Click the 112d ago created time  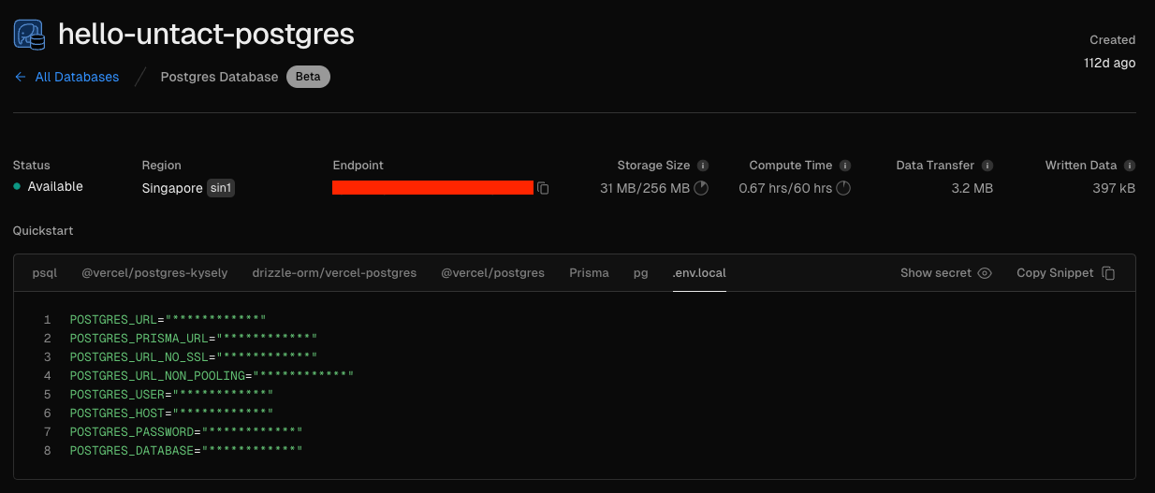[x=1109, y=63]
